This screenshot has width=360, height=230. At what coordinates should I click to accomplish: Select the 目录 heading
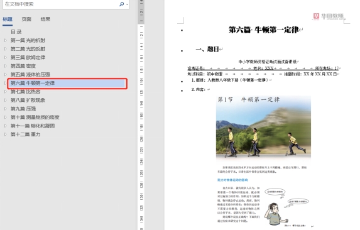16,32
